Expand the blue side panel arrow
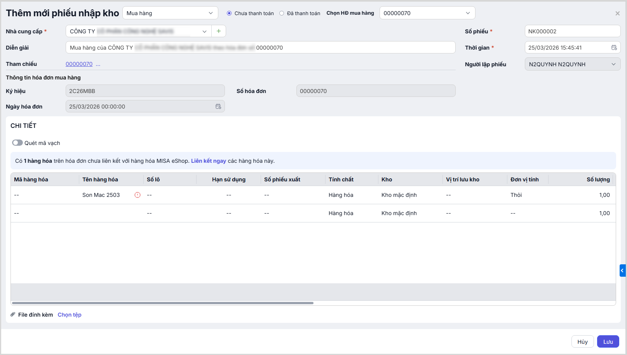Viewport: 627px width, 355px height. pyautogui.click(x=622, y=270)
